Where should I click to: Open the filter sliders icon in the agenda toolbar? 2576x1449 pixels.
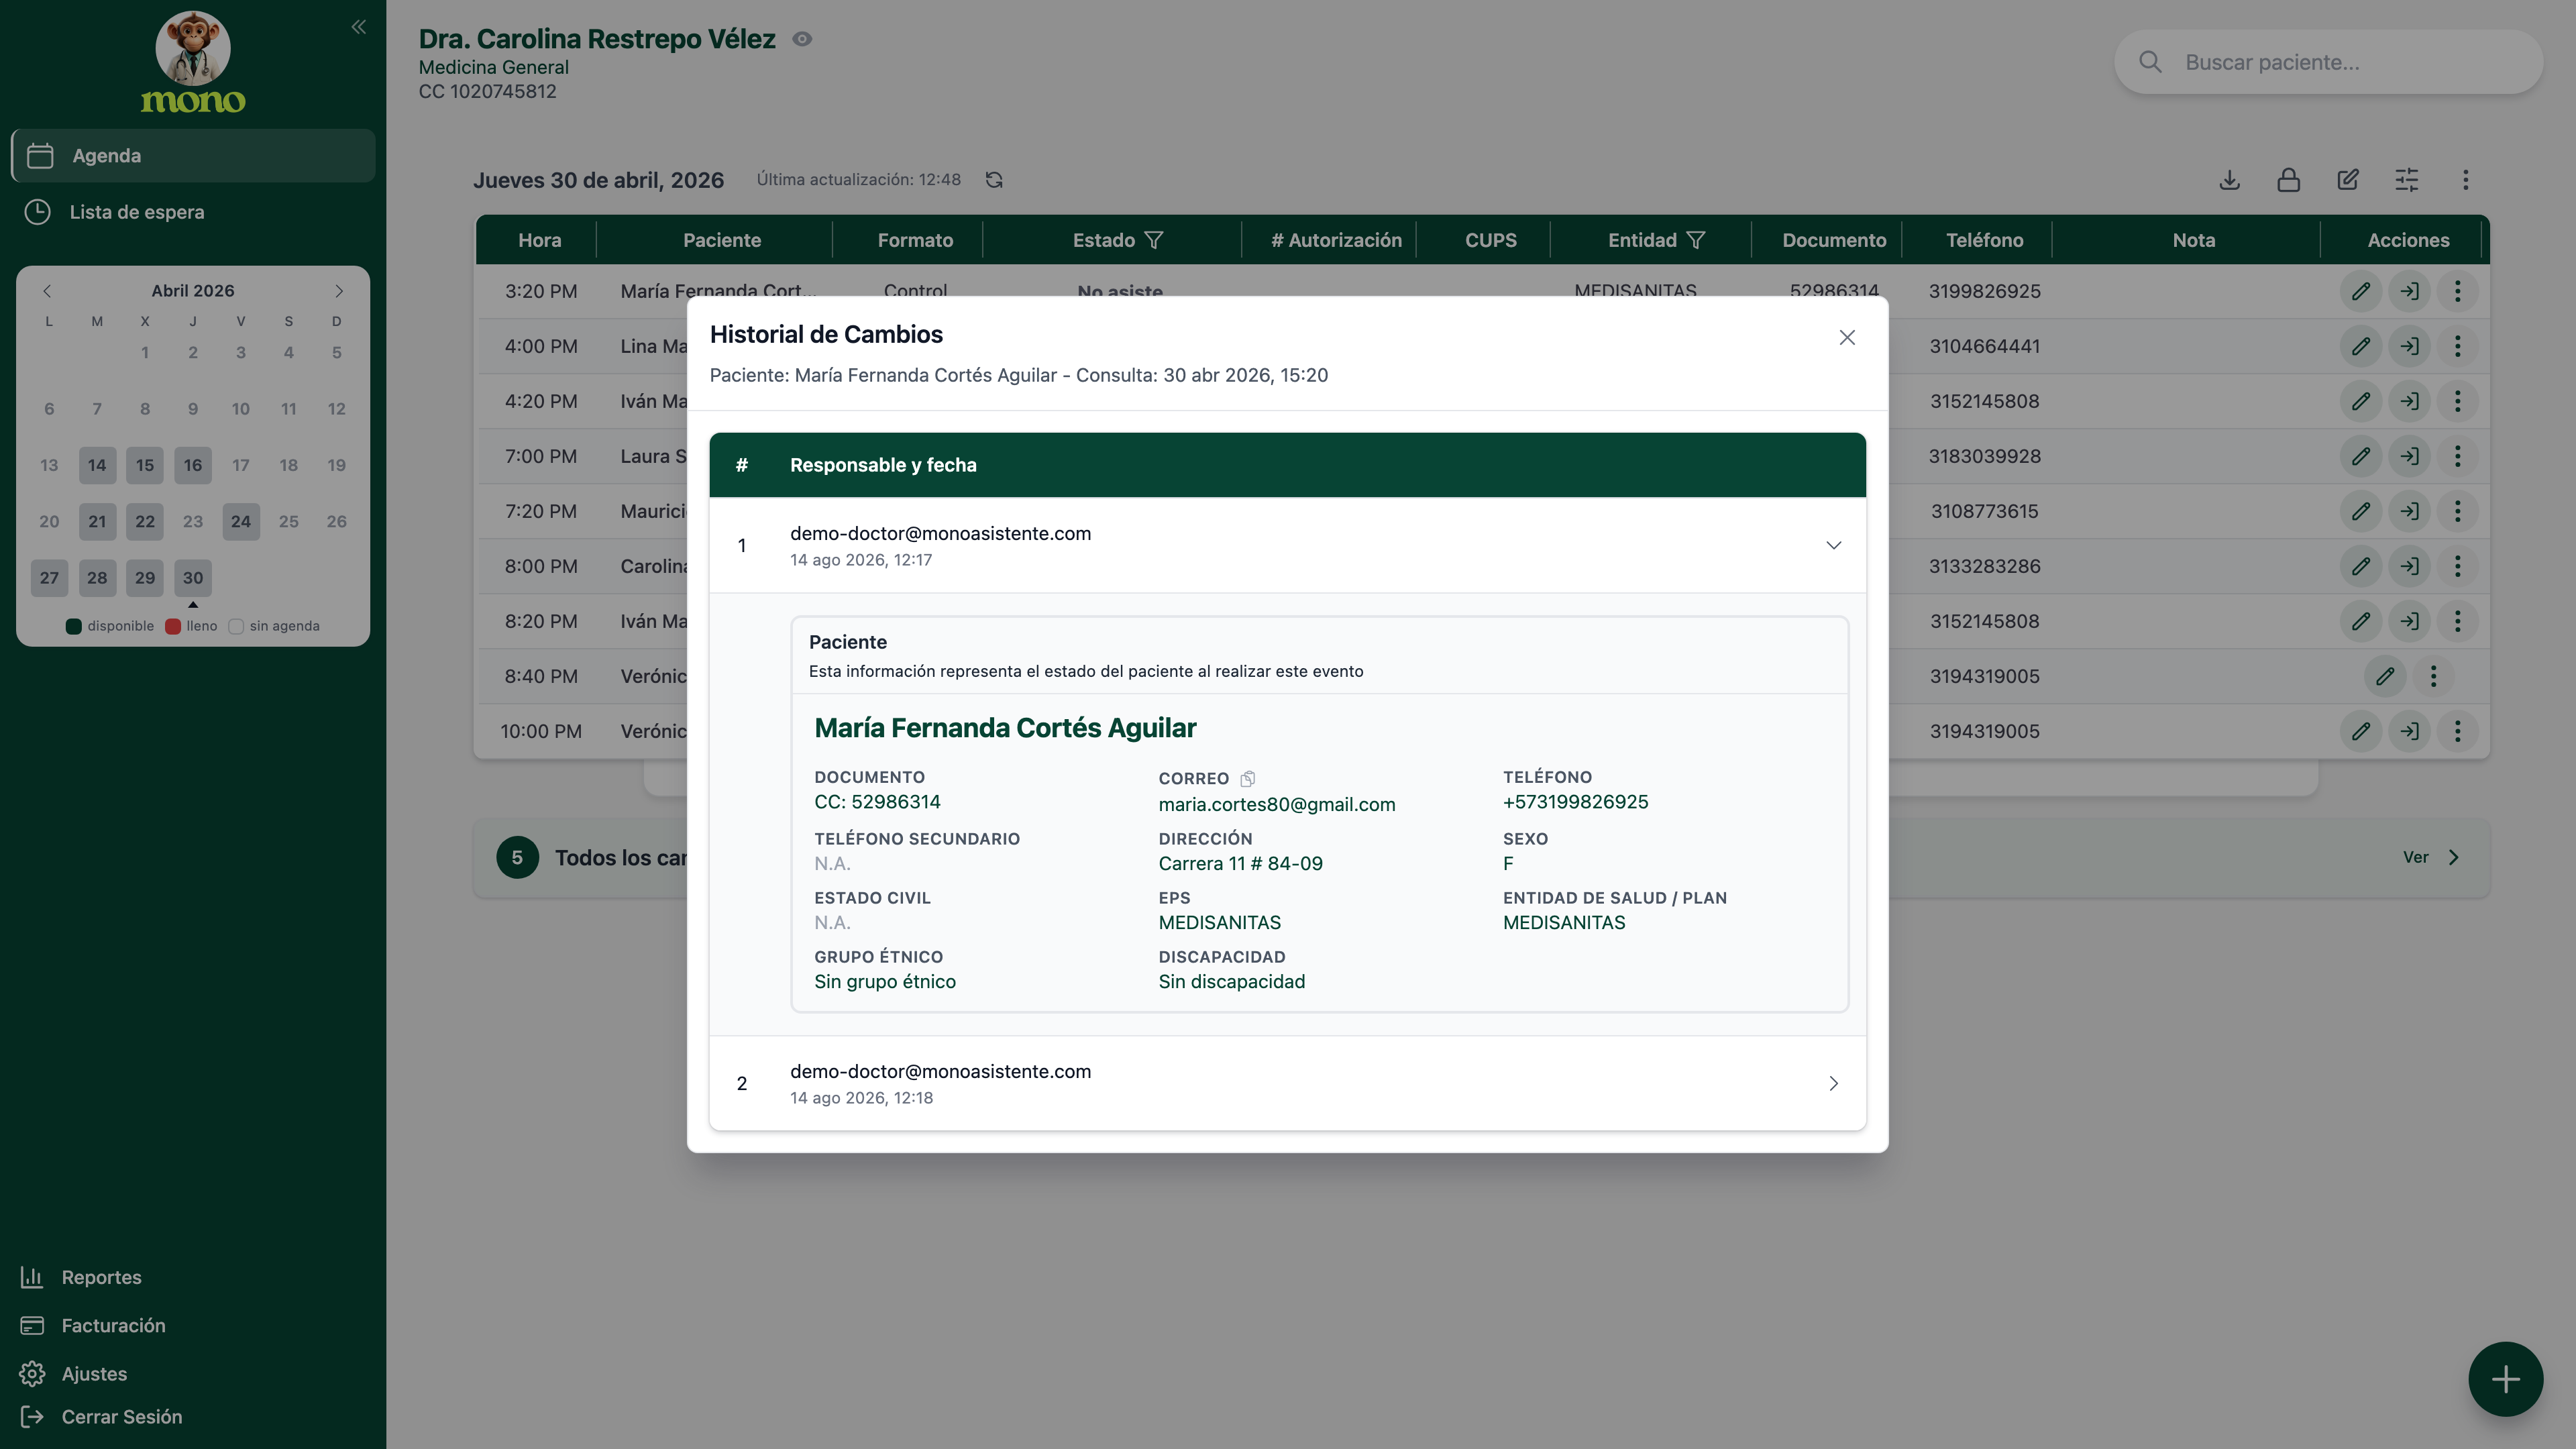(2407, 180)
